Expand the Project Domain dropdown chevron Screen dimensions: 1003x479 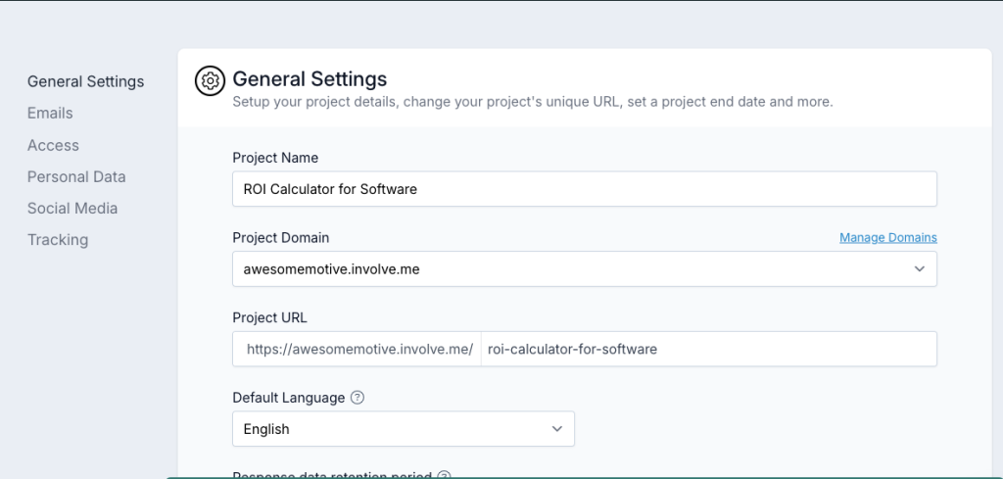click(x=919, y=268)
